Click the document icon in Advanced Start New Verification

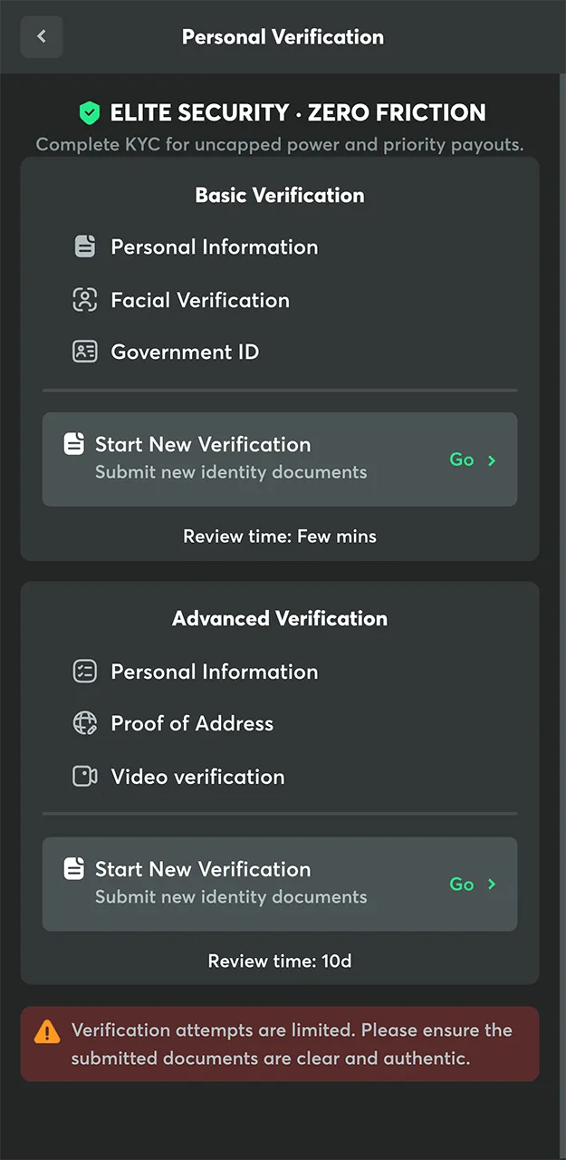coord(74,869)
